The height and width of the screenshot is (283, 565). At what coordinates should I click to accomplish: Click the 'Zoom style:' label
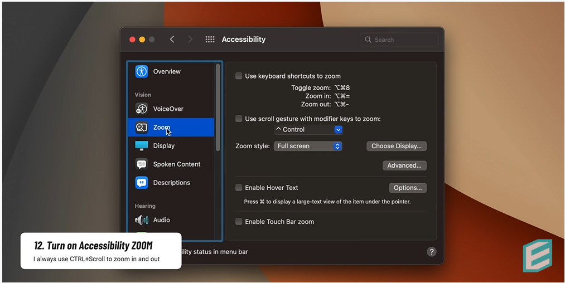(253, 146)
